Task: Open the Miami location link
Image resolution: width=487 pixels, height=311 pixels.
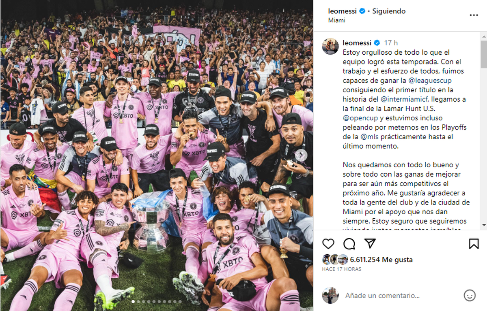Action: coord(336,20)
